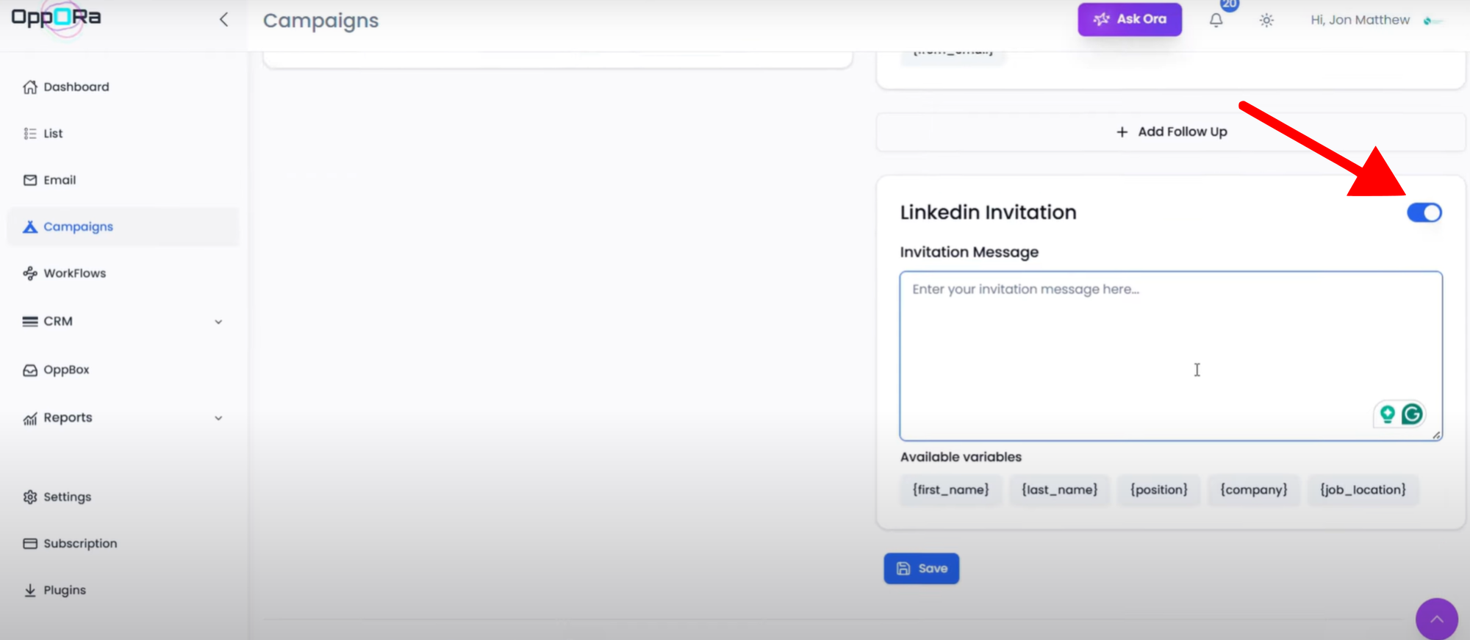
Task: Click the Save button
Action: (921, 569)
